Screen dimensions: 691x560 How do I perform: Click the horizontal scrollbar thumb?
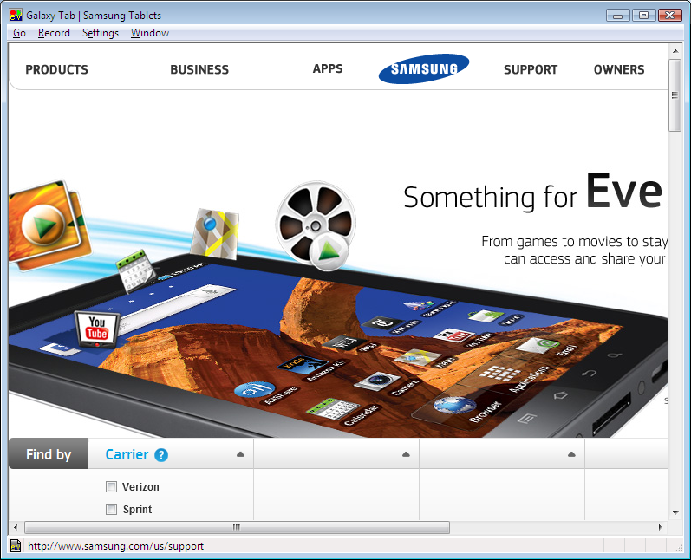click(x=237, y=527)
